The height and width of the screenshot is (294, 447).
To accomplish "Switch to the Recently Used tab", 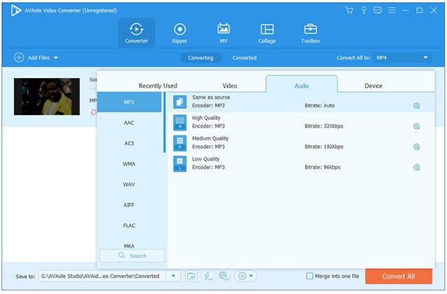I will 158,86.
